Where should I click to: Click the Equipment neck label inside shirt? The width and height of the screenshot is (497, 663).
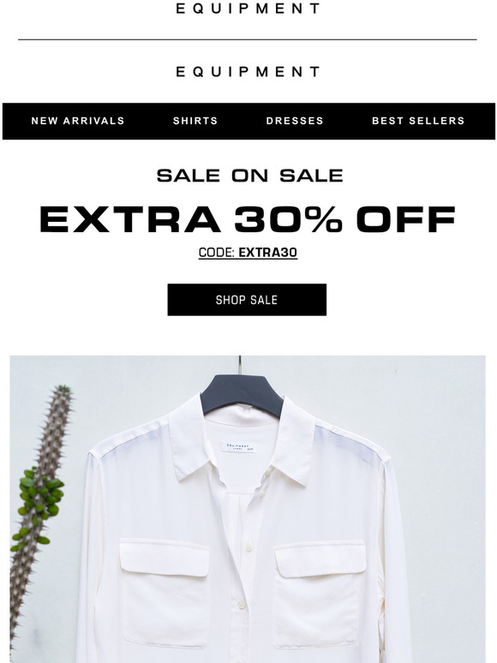tap(238, 447)
